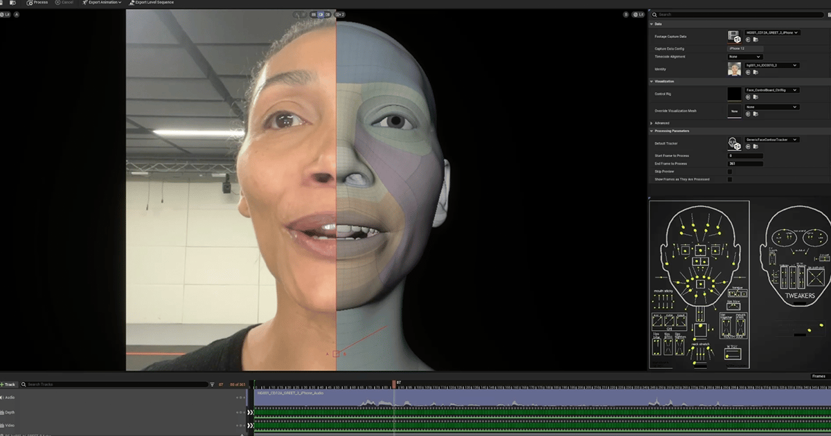The width and height of the screenshot is (831, 436).
Task: Open the Export Animation dropdown
Action: pos(102,3)
